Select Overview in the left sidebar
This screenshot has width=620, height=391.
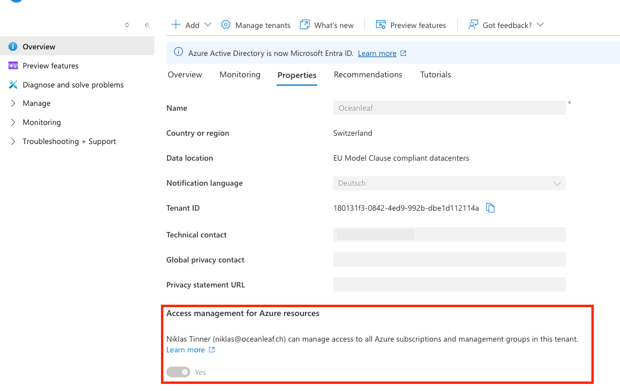pos(77,46)
